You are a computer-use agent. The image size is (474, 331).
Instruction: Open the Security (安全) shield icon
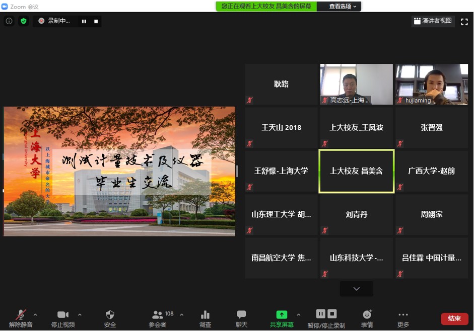click(110, 315)
